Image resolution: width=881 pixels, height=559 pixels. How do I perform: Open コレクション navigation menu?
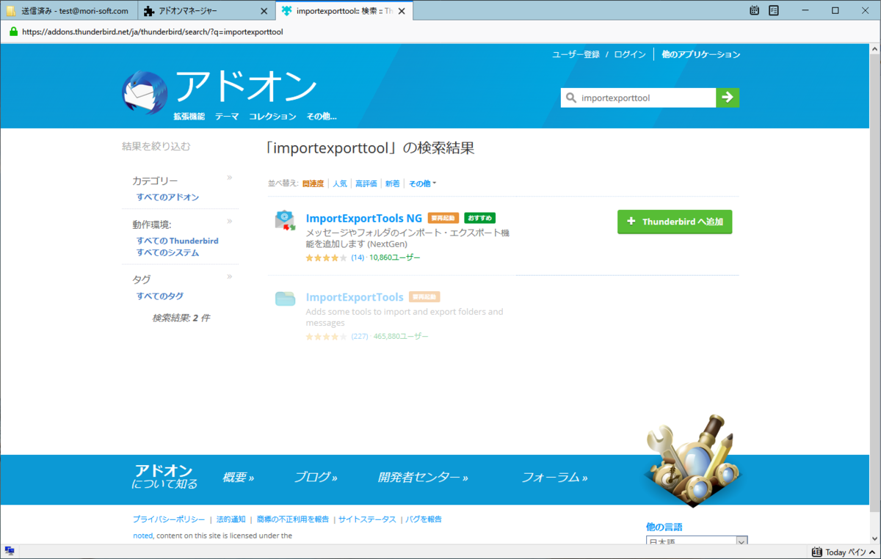pyautogui.click(x=272, y=117)
